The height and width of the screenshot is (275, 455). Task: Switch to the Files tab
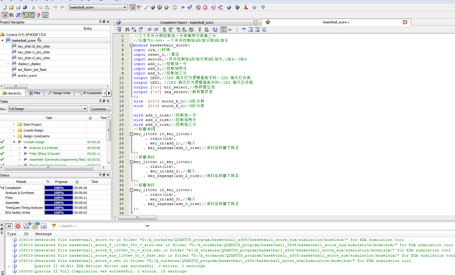point(35,93)
